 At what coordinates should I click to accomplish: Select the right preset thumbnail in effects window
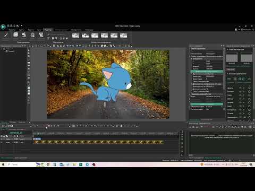point(246,58)
